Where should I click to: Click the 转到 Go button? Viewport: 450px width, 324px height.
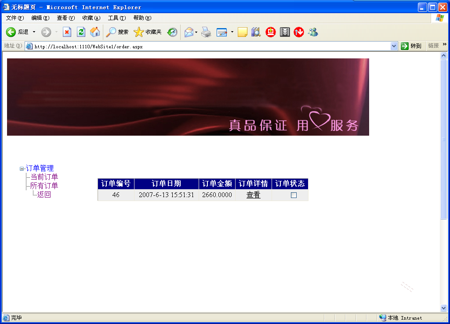click(x=411, y=46)
